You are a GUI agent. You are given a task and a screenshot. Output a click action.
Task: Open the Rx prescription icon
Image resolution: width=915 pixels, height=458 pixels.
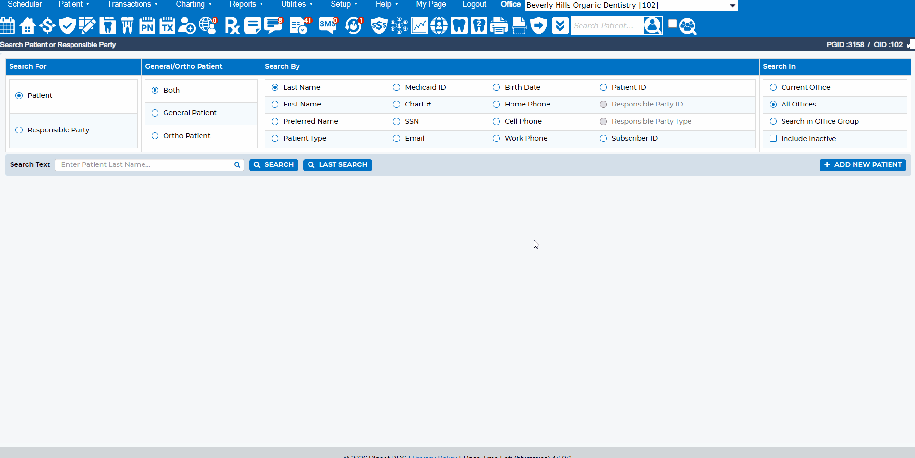[232, 25]
